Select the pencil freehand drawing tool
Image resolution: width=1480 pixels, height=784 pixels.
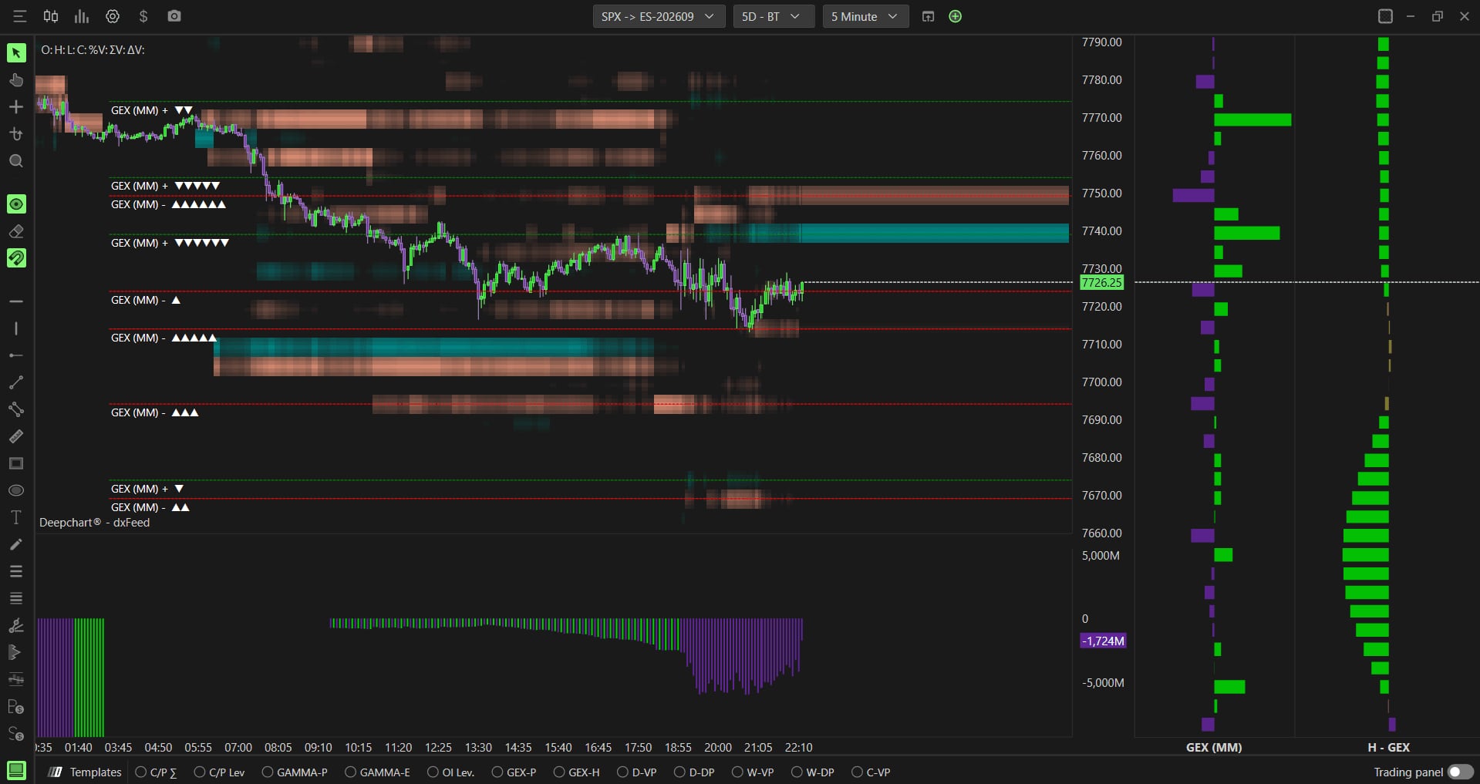tap(16, 544)
